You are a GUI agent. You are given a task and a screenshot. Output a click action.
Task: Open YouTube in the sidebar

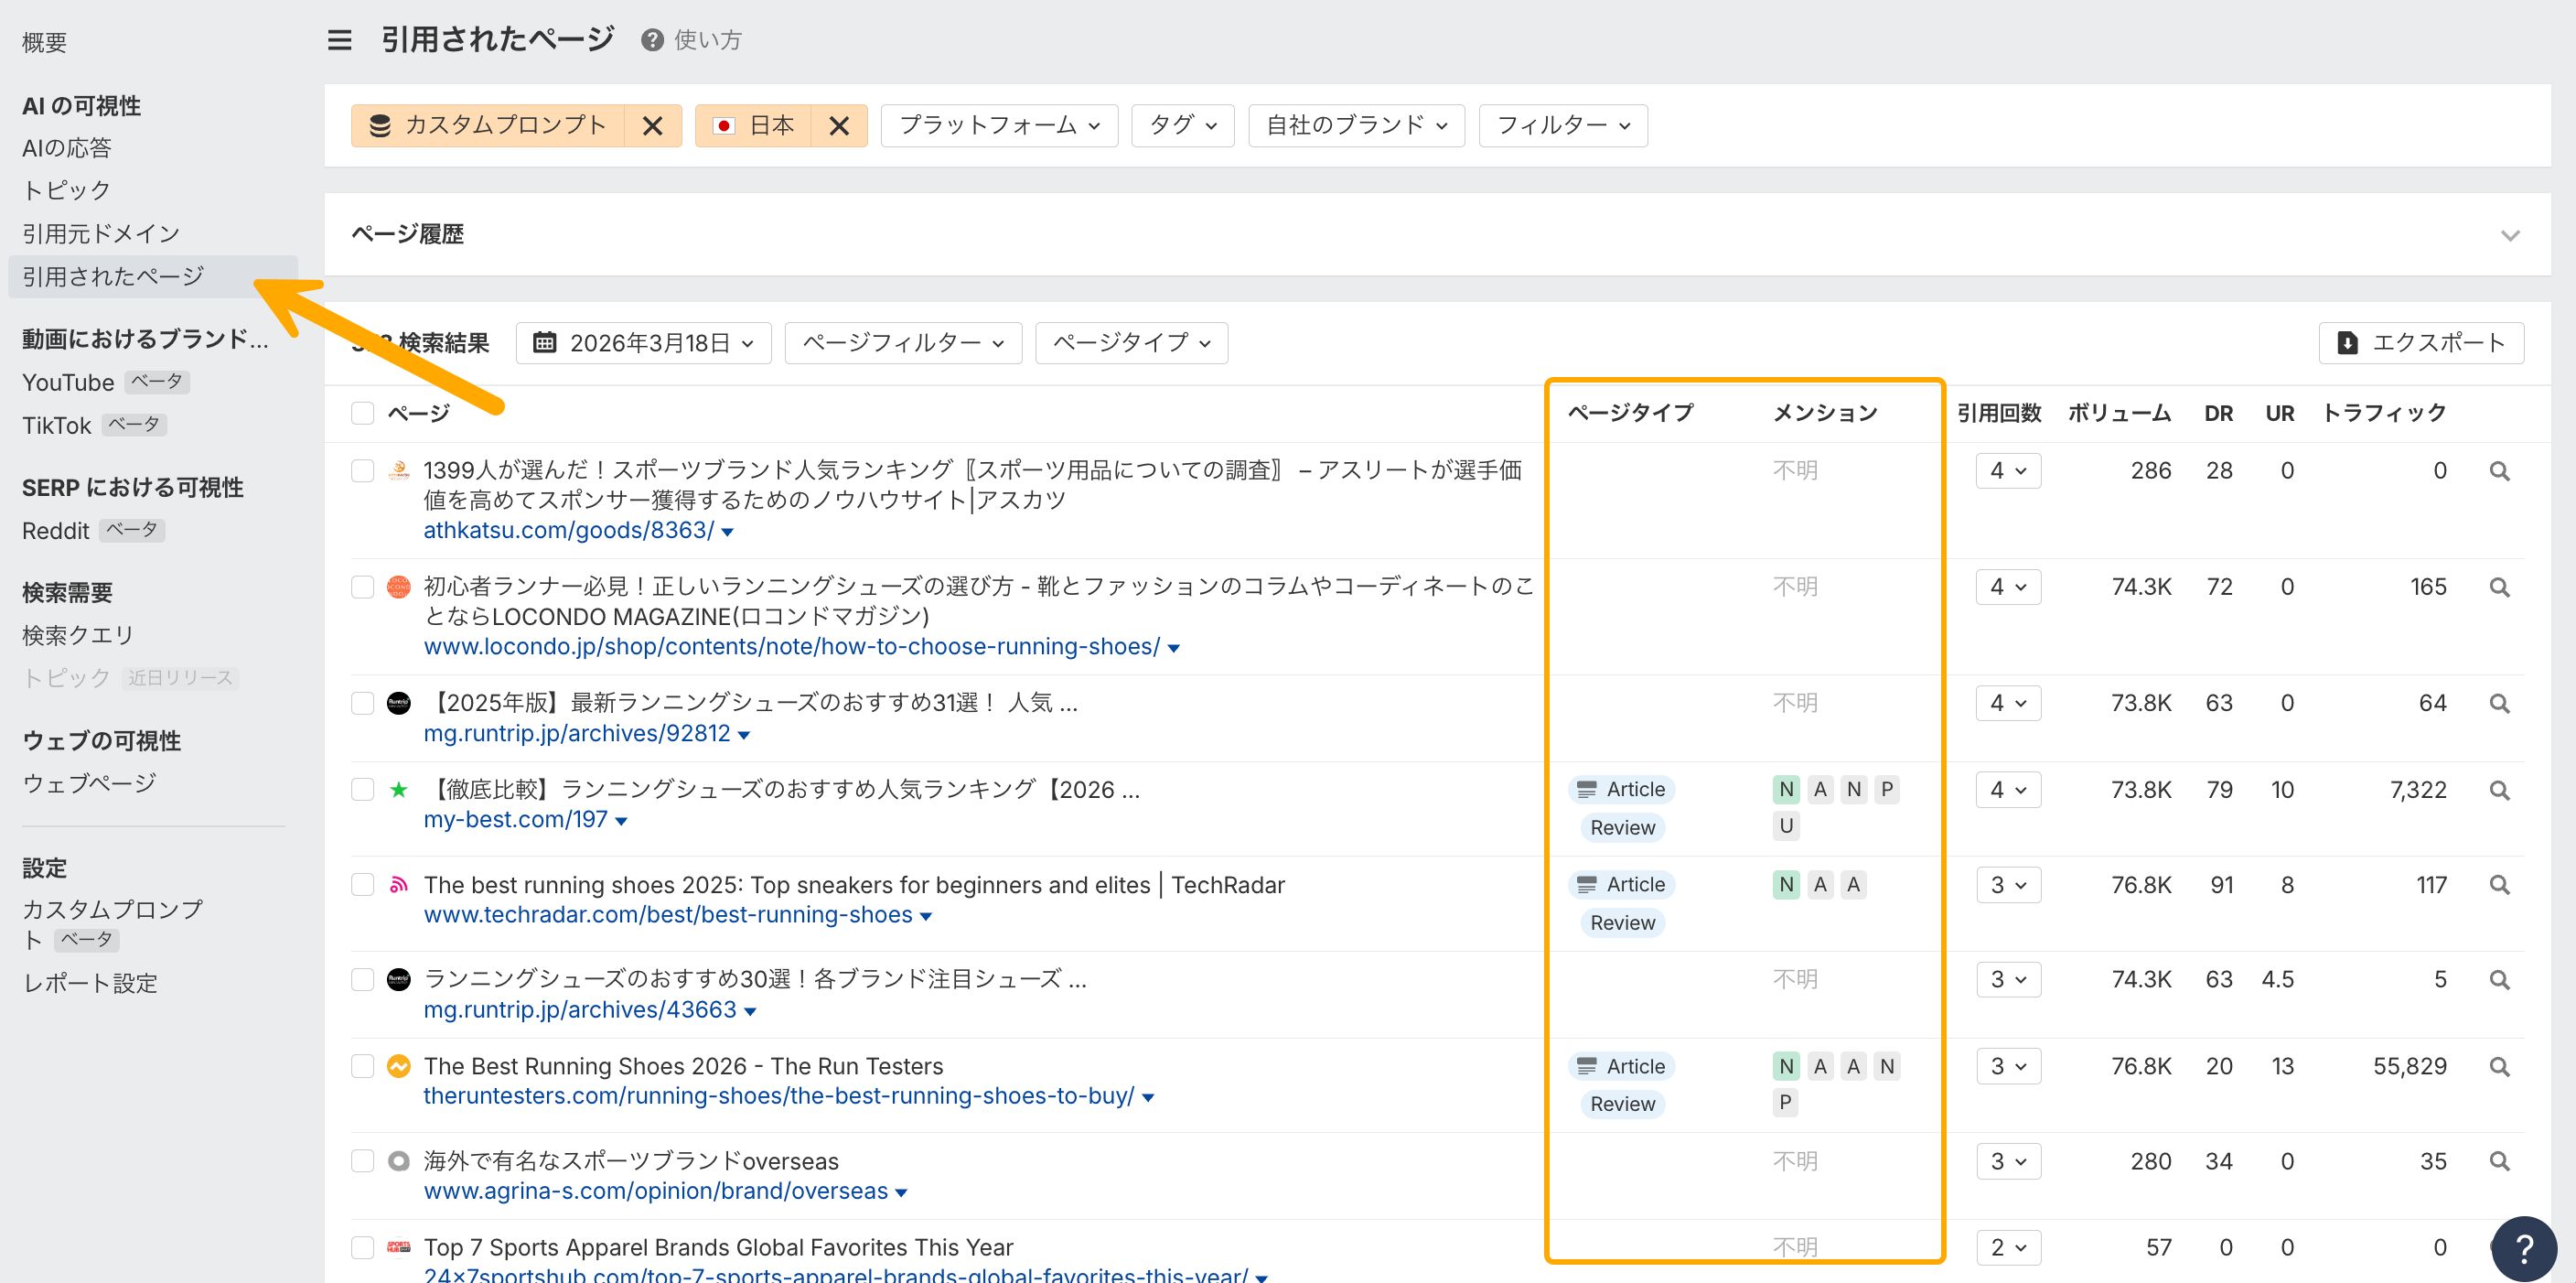(68, 382)
